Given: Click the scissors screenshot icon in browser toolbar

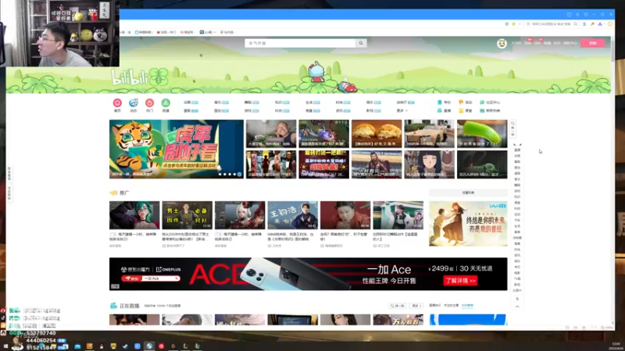Looking at the screenshot, I should pyautogui.click(x=600, y=24).
